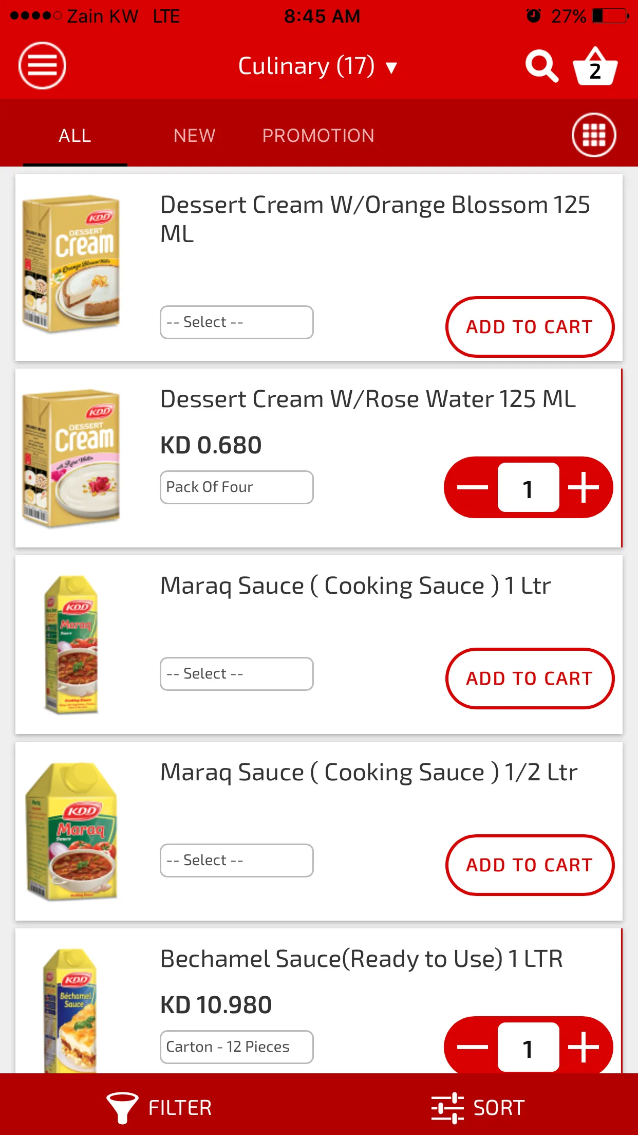Add Orange Blossom Dessert Cream to cart

(530, 327)
